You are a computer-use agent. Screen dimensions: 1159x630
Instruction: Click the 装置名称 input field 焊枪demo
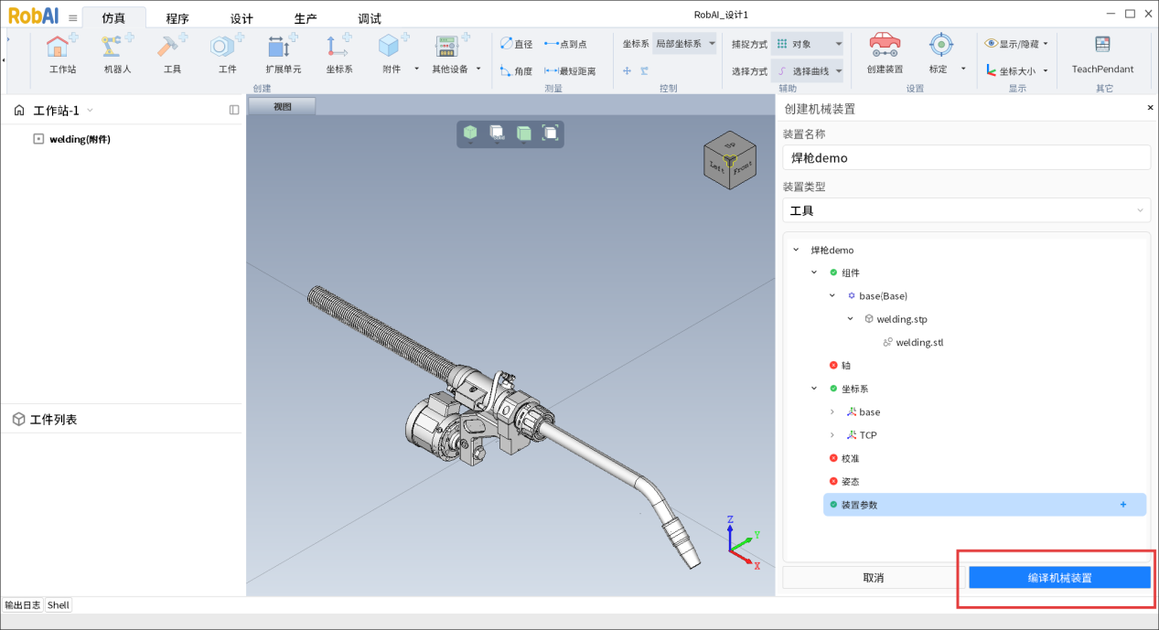coord(966,157)
